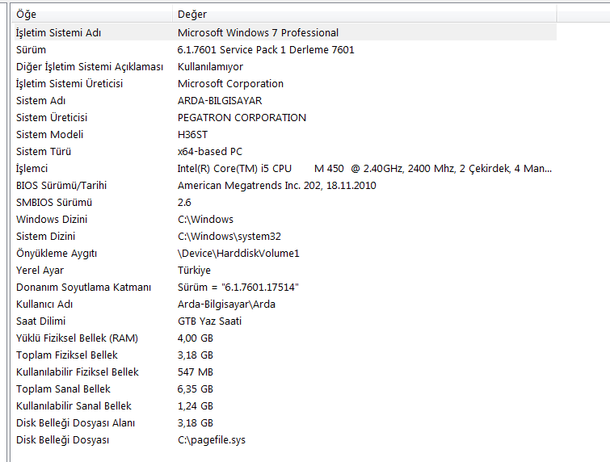Image resolution: width=610 pixels, height=462 pixels.
Task: Click the Sistem Modeli entry
Action: point(50,134)
